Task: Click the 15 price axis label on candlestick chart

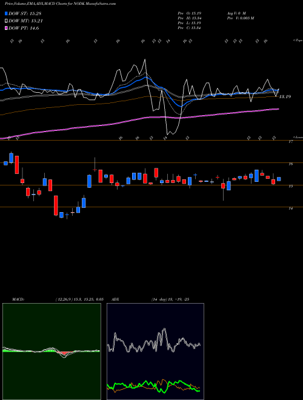Action: coord(290,187)
